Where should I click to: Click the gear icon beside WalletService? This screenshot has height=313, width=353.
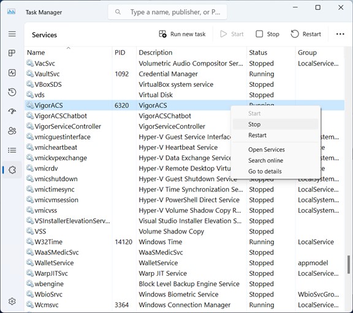(30, 263)
